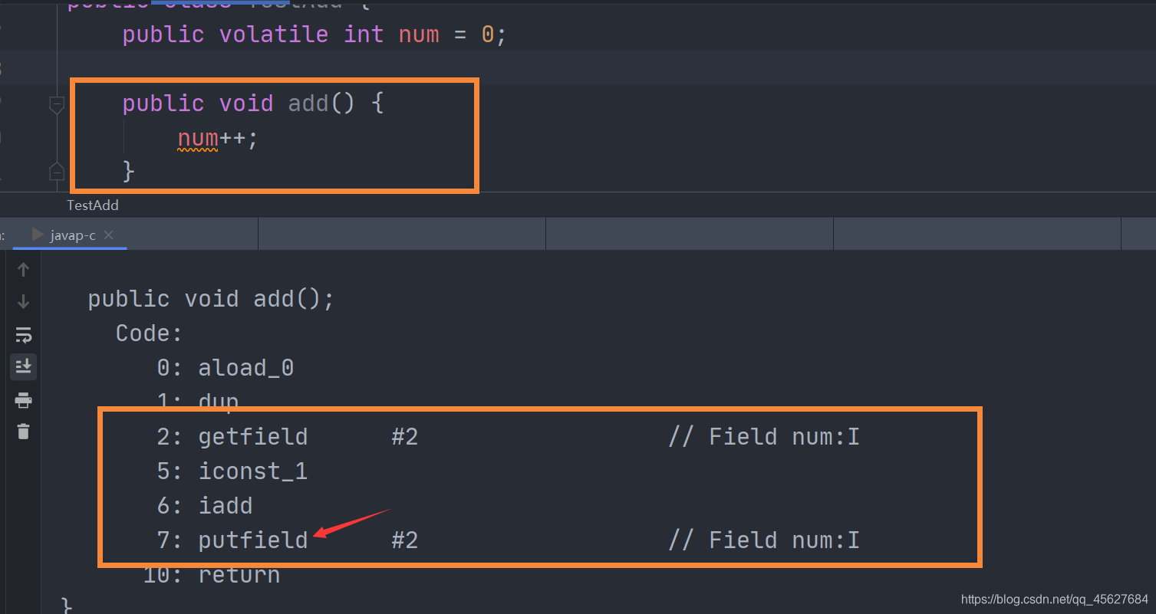Image resolution: width=1156 pixels, height=614 pixels.
Task: Click the putfield instruction in the bytecode
Action: (253, 540)
